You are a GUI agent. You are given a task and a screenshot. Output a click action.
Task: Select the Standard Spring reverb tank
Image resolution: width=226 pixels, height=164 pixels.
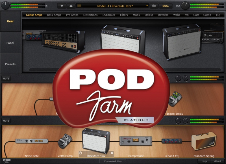tap(204, 141)
